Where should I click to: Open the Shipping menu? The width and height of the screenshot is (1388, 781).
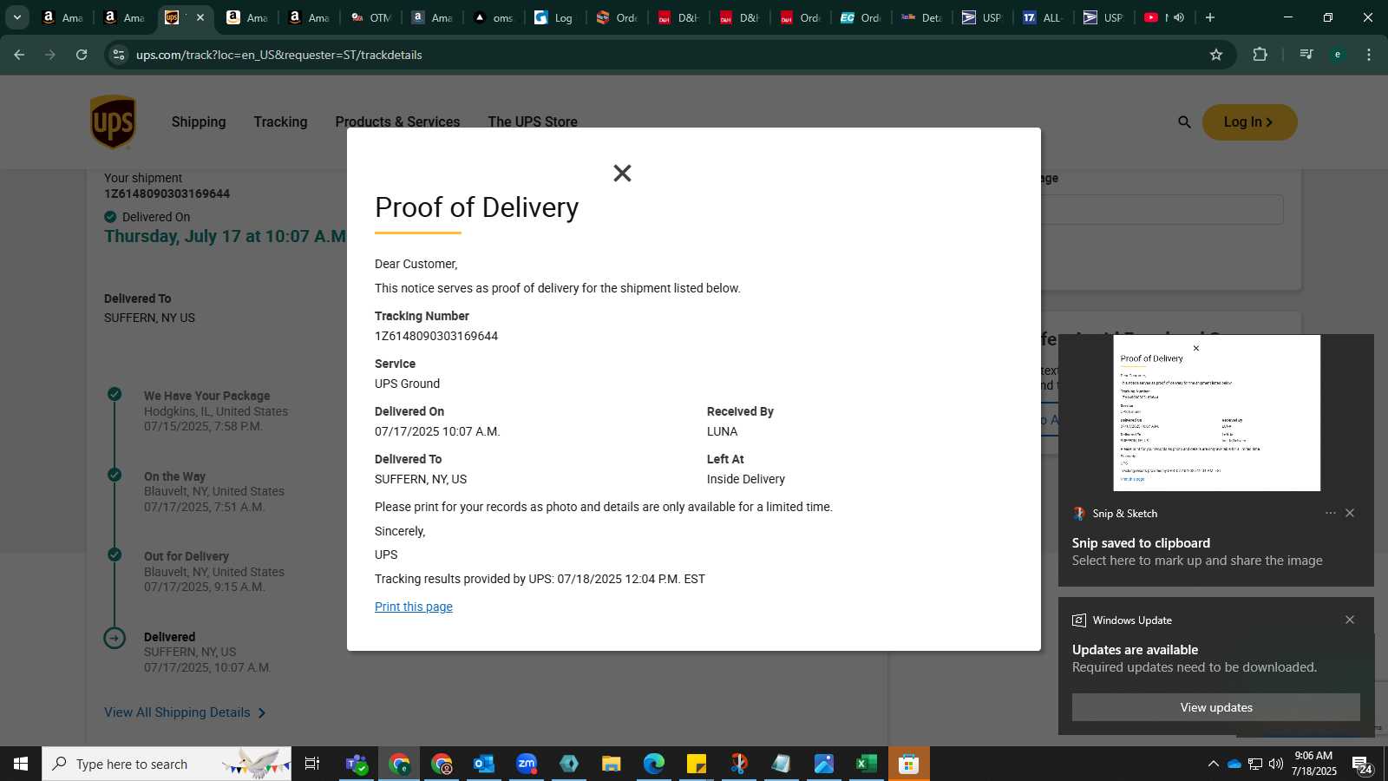199,122
